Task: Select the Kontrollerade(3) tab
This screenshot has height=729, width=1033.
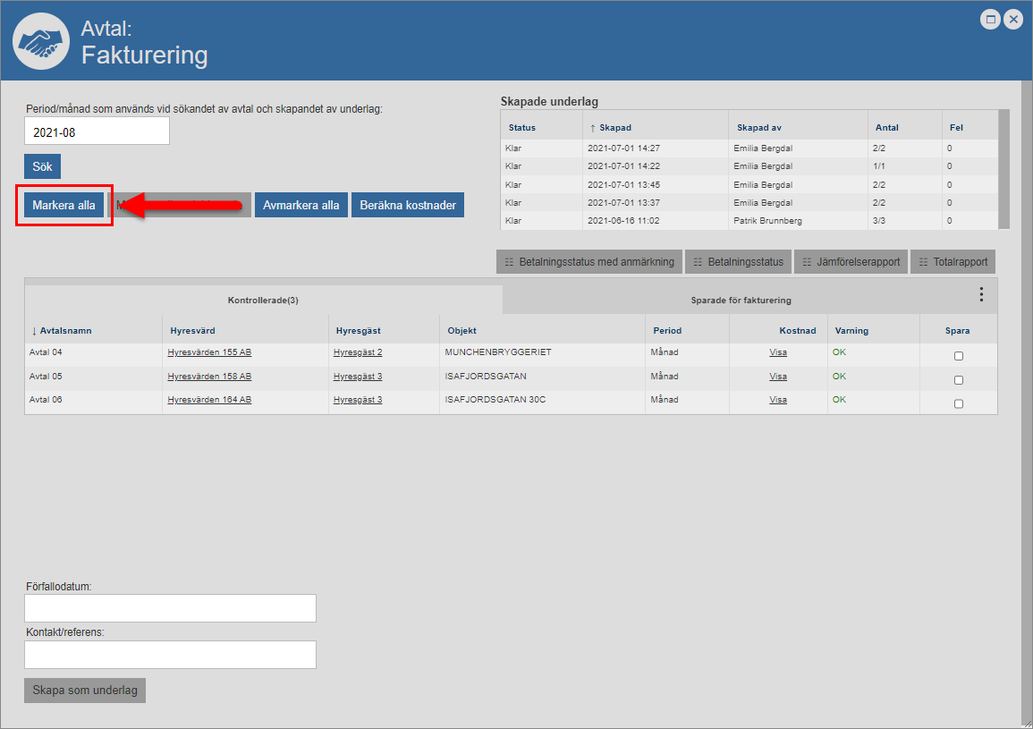Action: pyautogui.click(x=263, y=301)
